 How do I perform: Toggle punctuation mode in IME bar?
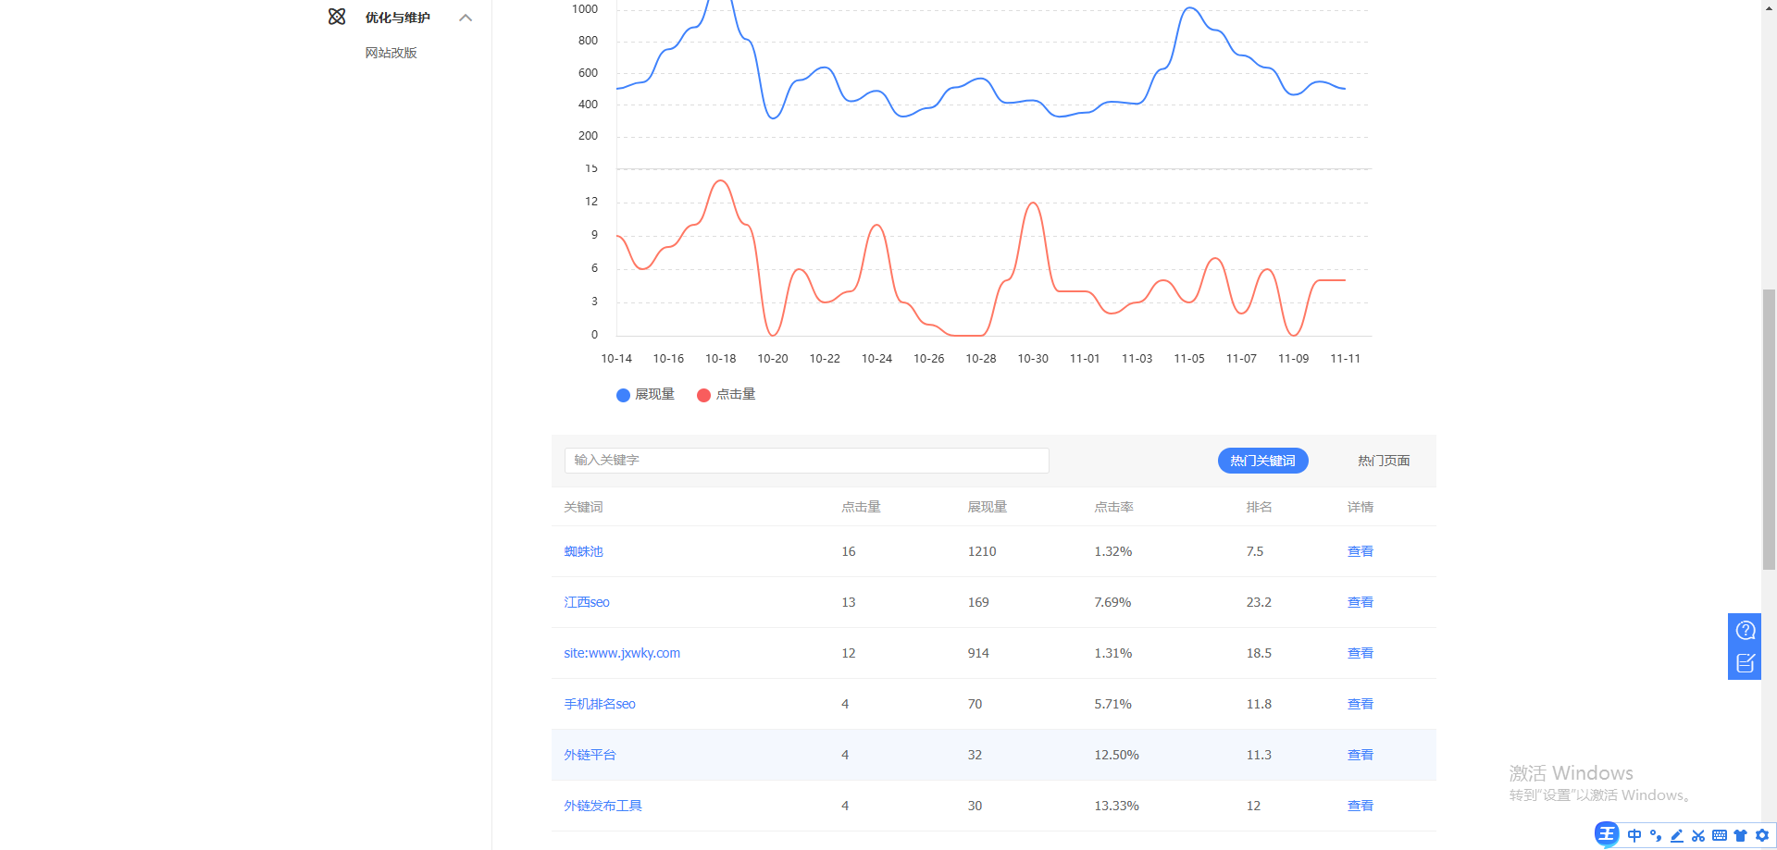coord(1656,835)
